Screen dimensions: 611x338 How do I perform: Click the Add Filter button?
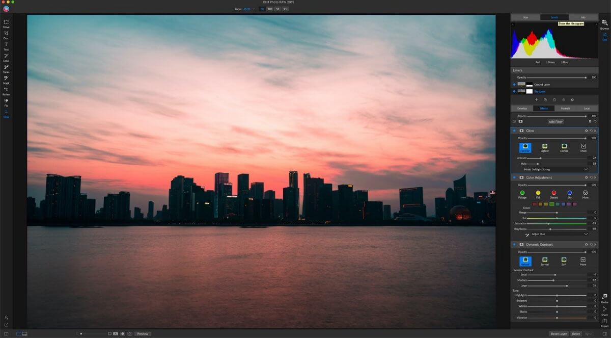pyautogui.click(x=556, y=122)
